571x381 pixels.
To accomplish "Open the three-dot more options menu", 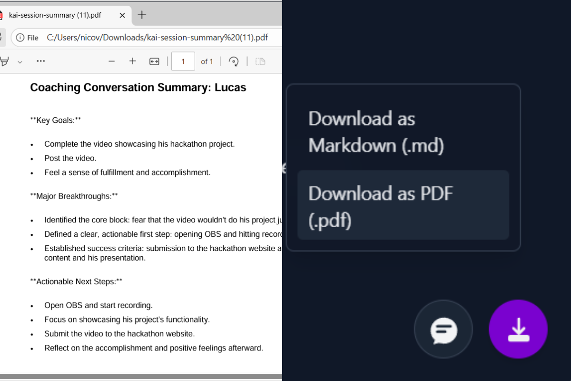I will pos(41,61).
